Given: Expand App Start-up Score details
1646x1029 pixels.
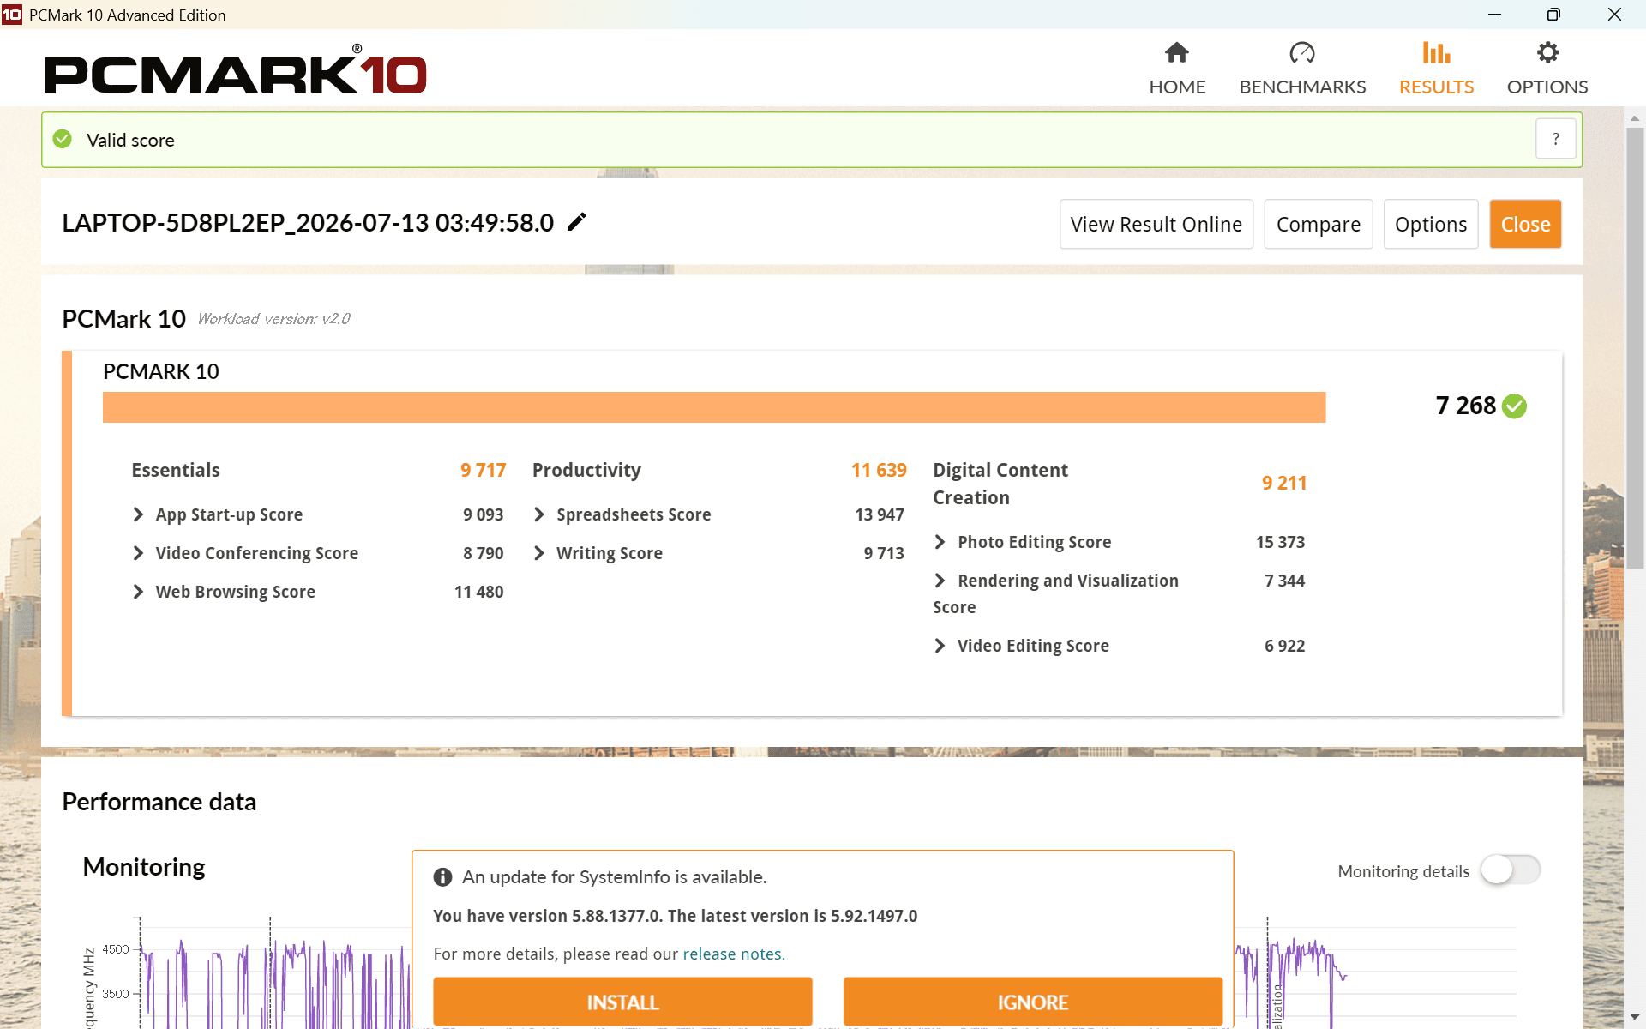Looking at the screenshot, I should click(138, 514).
